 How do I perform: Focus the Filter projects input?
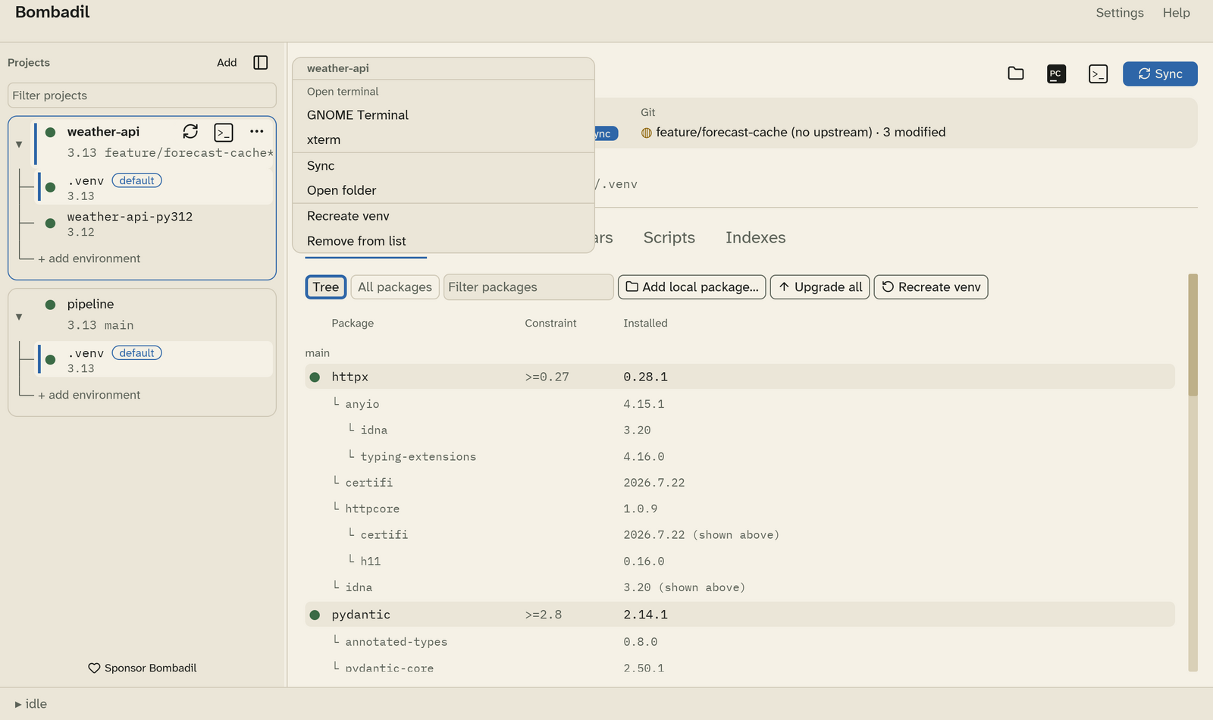click(142, 95)
